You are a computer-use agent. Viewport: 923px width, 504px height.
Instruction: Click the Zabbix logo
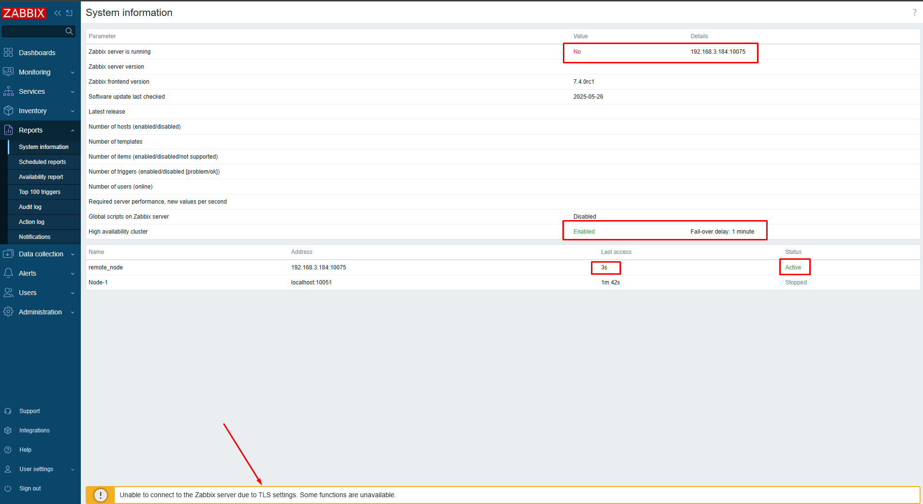tap(24, 13)
